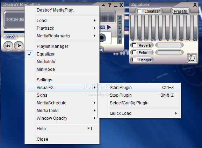Image resolution: width=202 pixels, height=148 pixels.
Task: Switch to MiniMode
Action: coord(62,69)
